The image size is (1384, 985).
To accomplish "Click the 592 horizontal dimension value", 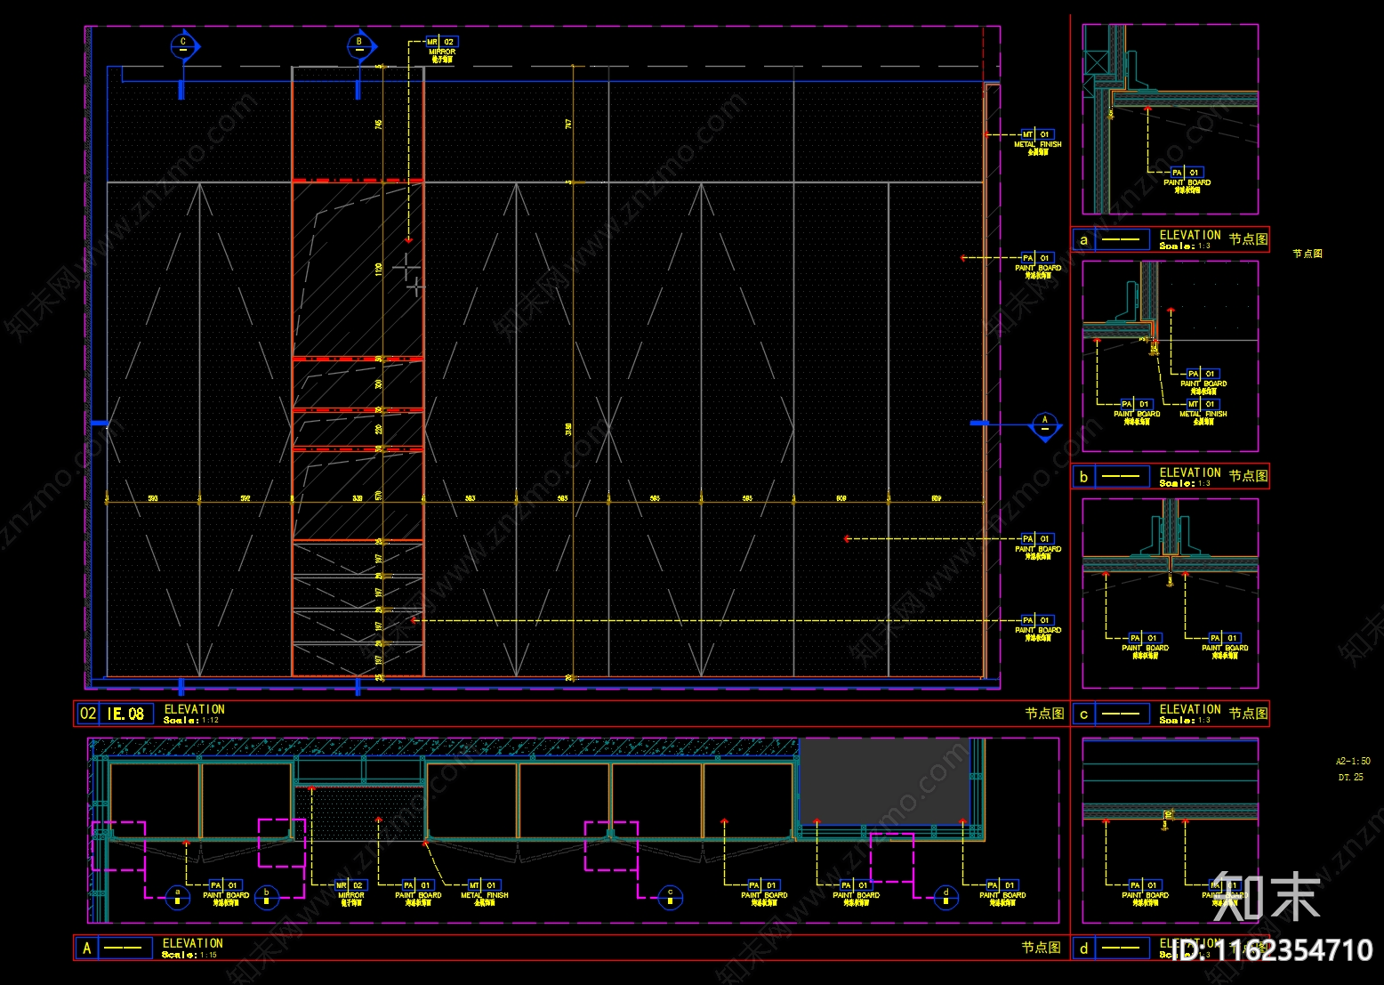I will 245,498.
